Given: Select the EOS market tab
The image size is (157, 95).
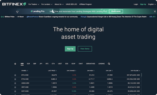Looking at the screenshot, I should (67, 64).
